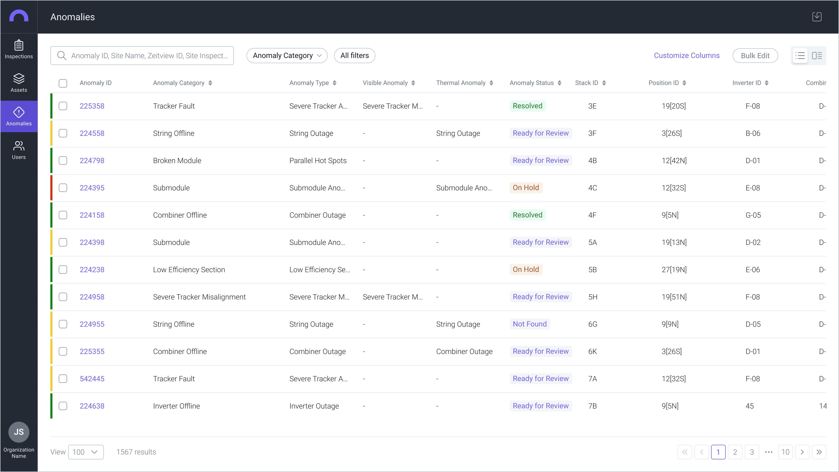Viewport: 839px width, 472px height.
Task: Click the search magnifier icon
Action: pos(62,56)
